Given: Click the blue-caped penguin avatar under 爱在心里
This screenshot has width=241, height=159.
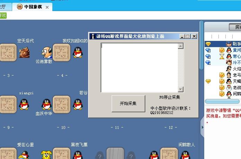Looking at the screenshot, I should click(24, 155).
